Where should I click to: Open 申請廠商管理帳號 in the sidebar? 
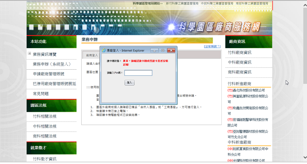coord(48,74)
